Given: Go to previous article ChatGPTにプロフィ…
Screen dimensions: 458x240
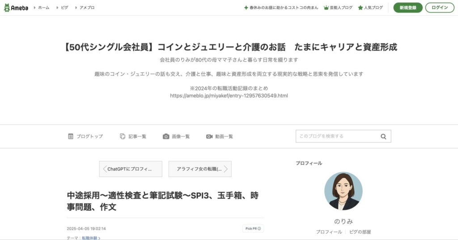Looking at the screenshot, I should [x=131, y=169].
